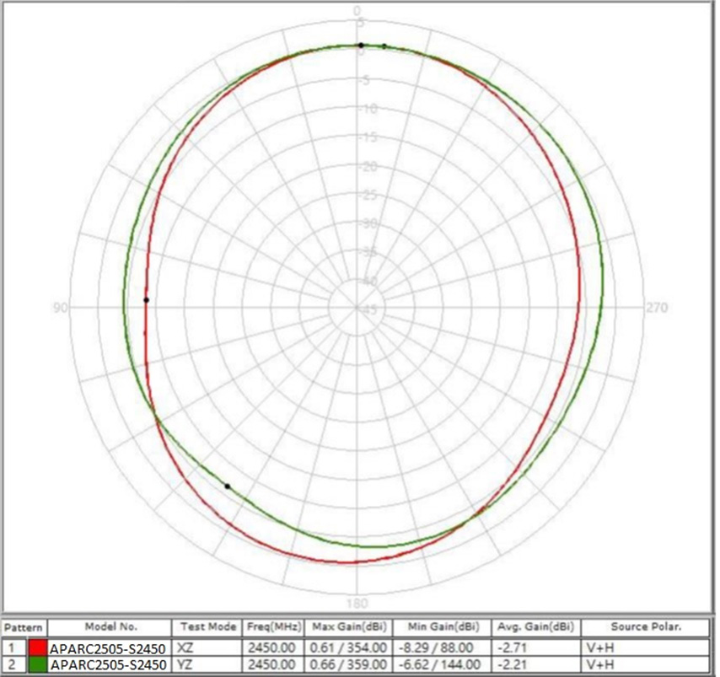Viewport: 720px width, 677px height.
Task: Click the 180 degree axis label
Action: [357, 604]
